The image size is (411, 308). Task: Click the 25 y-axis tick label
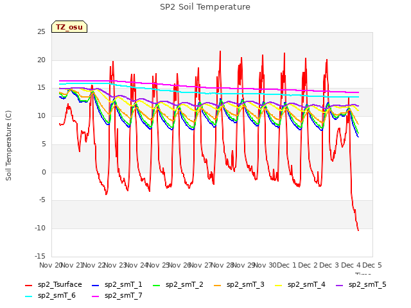(41, 32)
